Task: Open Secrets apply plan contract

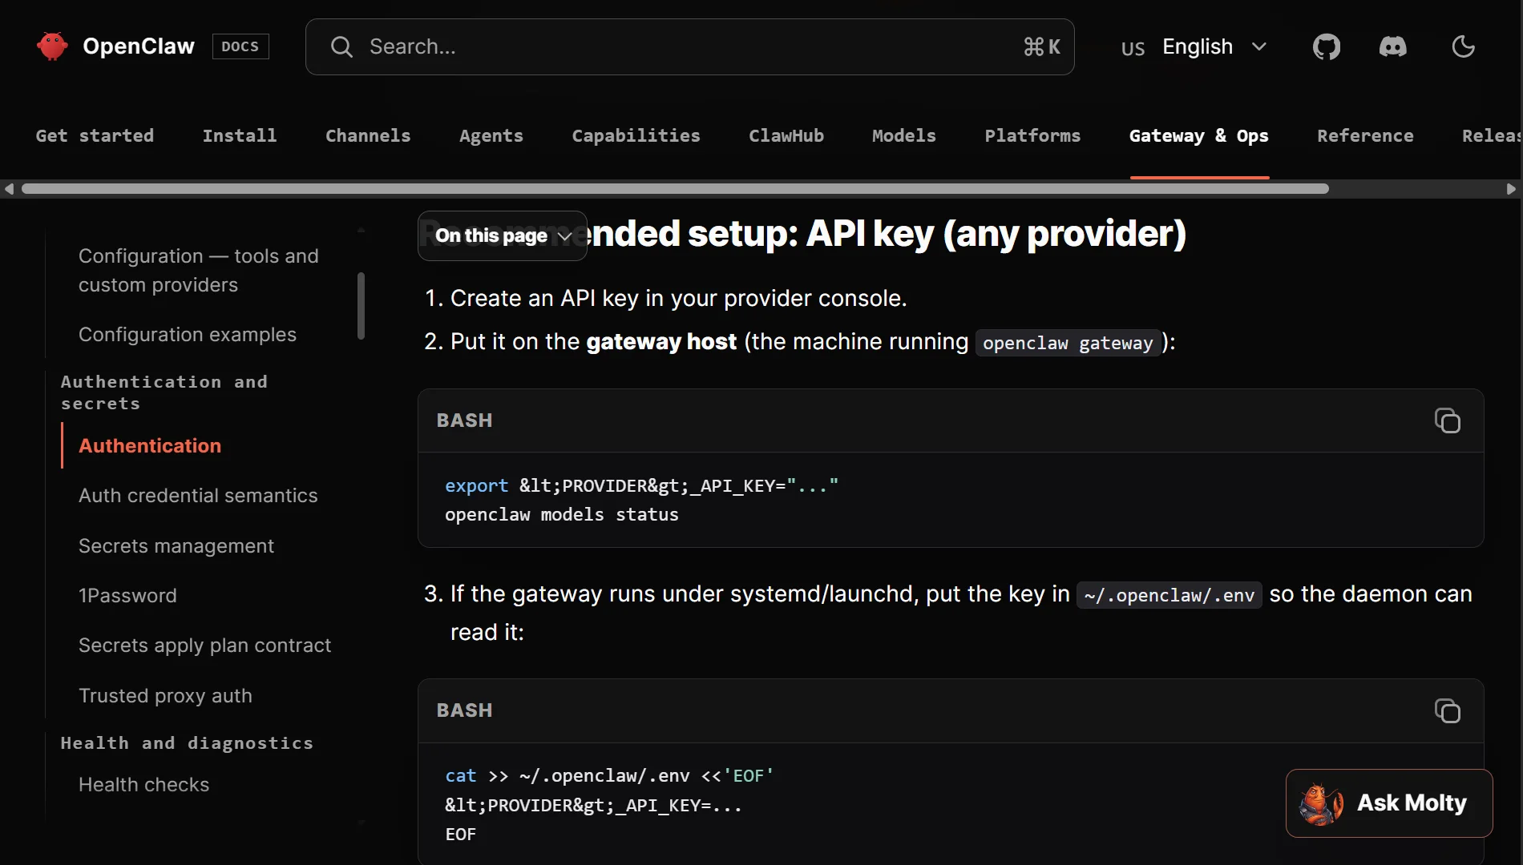Action: click(x=204, y=645)
